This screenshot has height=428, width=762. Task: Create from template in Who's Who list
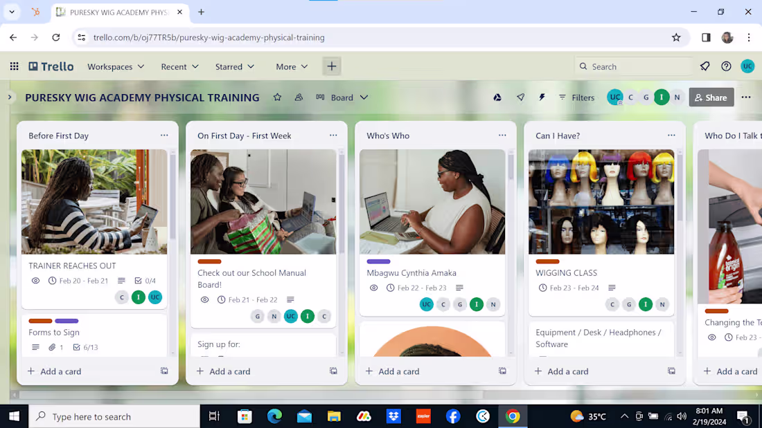pos(502,371)
